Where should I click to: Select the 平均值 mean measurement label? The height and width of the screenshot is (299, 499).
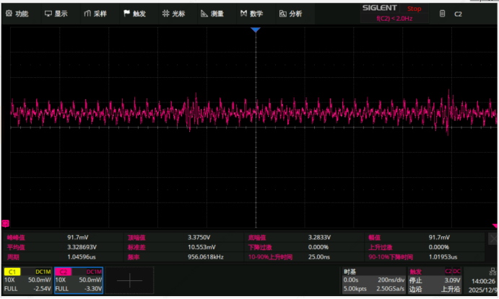click(x=16, y=247)
